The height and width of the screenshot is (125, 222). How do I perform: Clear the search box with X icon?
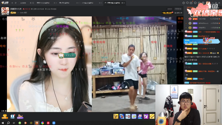click(31, 3)
